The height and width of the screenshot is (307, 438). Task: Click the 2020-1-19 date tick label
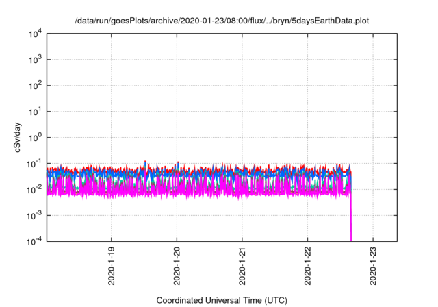(111, 266)
